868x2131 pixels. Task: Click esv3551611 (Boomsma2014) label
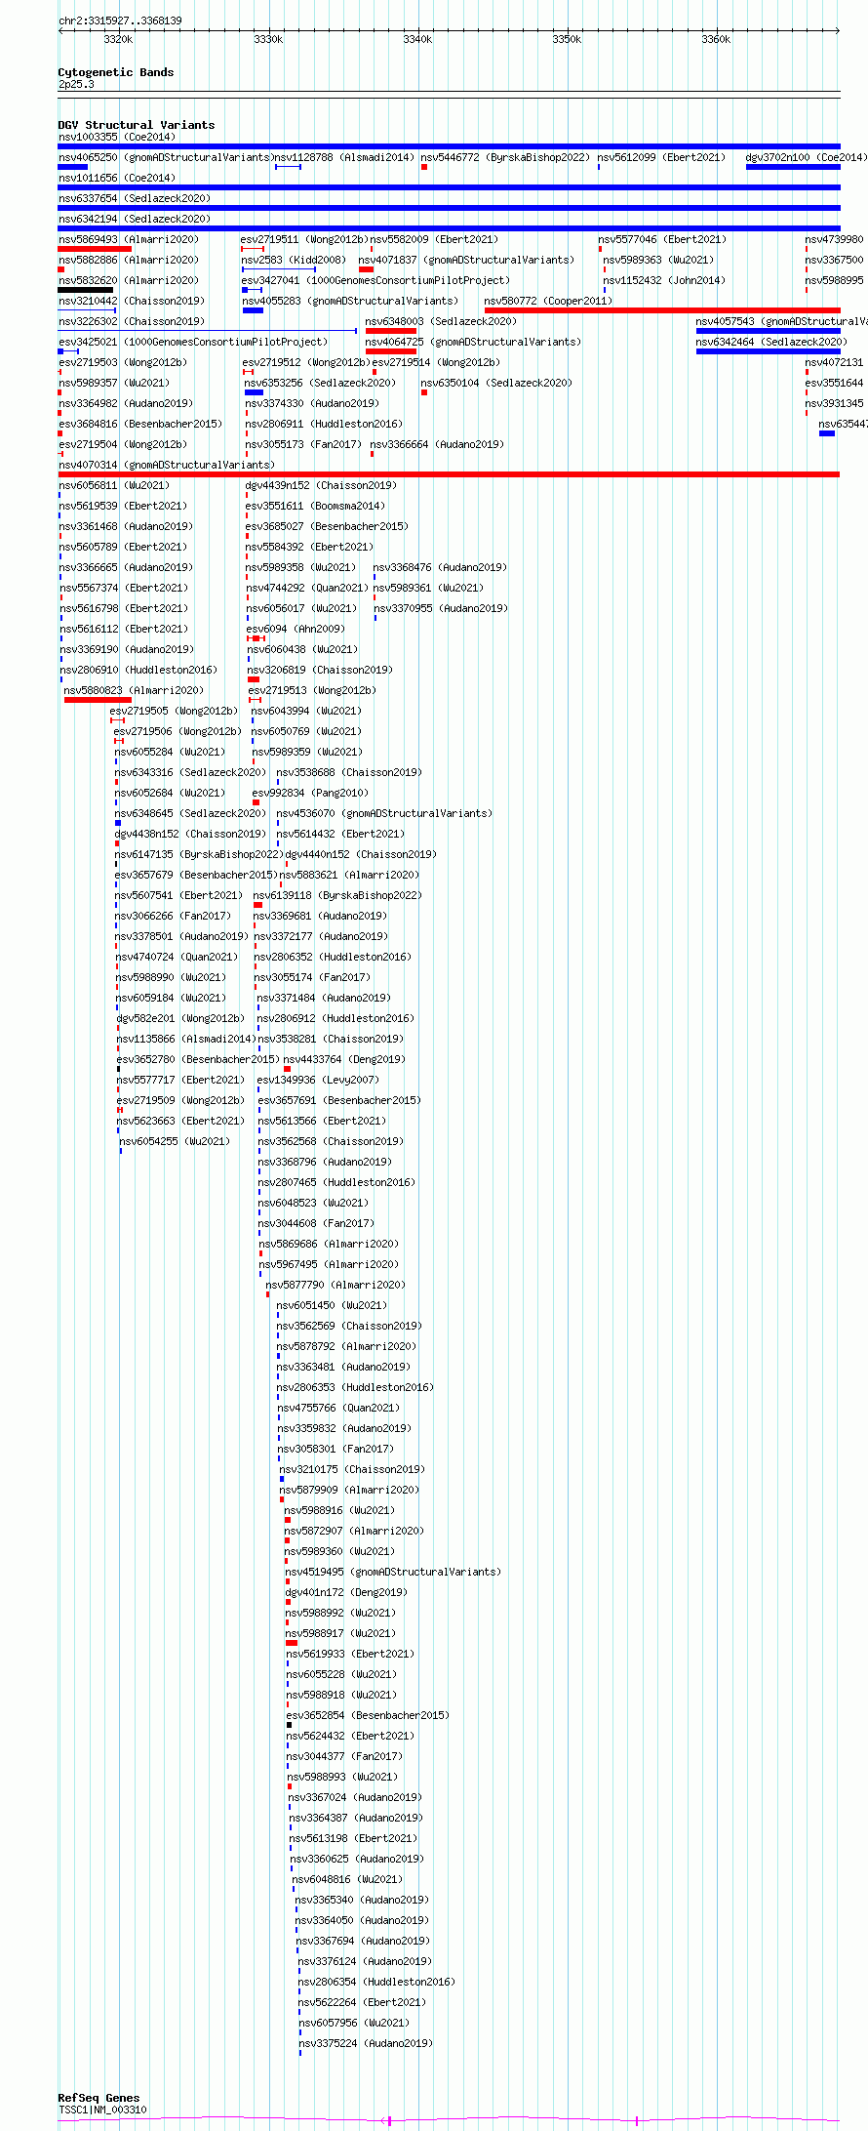pos(315,506)
